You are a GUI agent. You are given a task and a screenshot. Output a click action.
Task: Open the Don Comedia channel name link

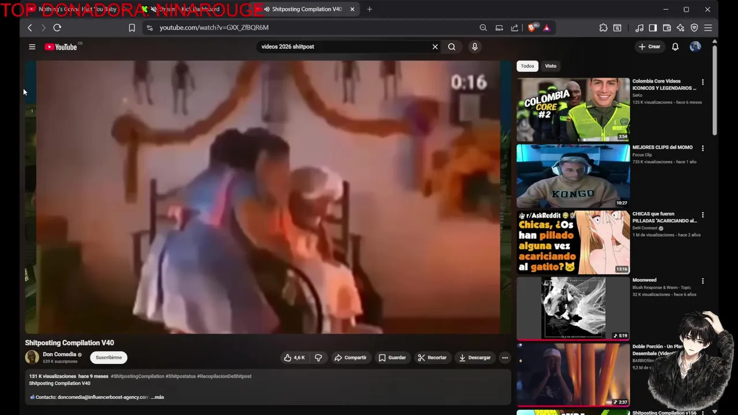tap(59, 354)
